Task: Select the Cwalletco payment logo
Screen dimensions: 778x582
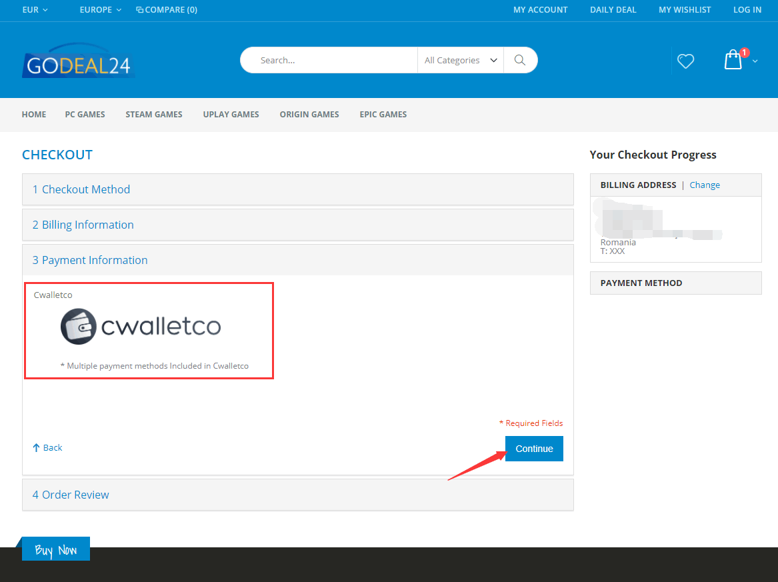Action: coord(141,327)
